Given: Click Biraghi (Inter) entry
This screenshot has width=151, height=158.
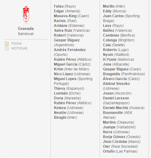Looking at the screenshot, I should click(65, 118).
